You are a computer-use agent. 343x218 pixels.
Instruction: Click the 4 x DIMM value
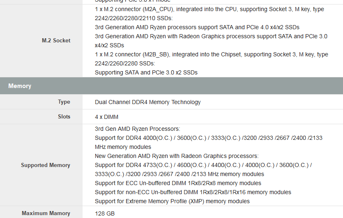(x=106, y=117)
